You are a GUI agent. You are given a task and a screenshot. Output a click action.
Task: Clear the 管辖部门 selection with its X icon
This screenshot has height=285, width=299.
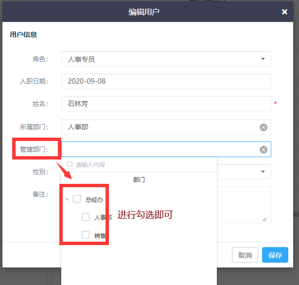pyautogui.click(x=264, y=150)
